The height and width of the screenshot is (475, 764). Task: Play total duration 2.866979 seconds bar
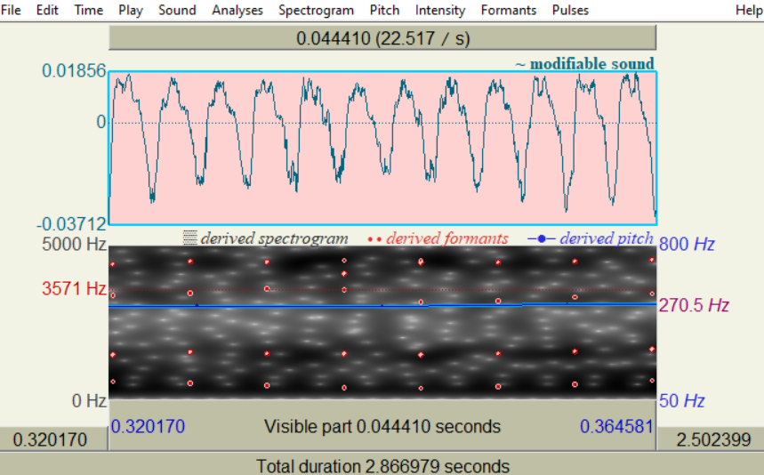382,465
